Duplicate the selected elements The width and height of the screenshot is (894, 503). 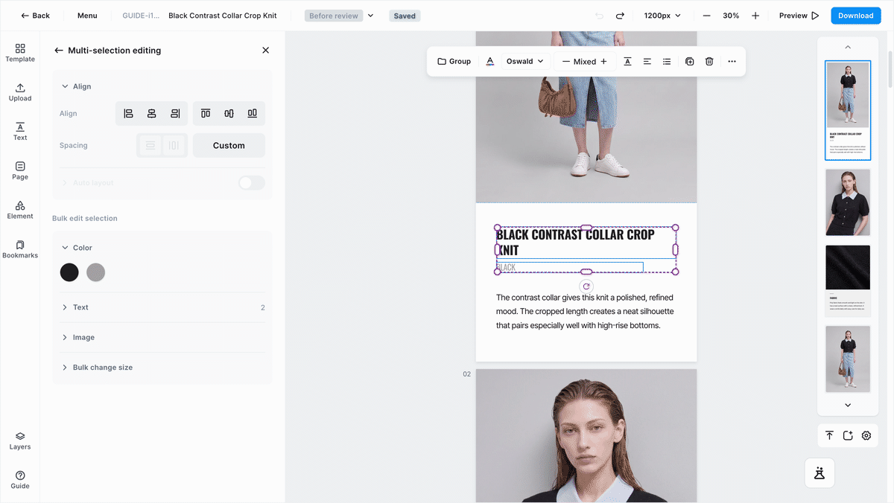tap(689, 62)
